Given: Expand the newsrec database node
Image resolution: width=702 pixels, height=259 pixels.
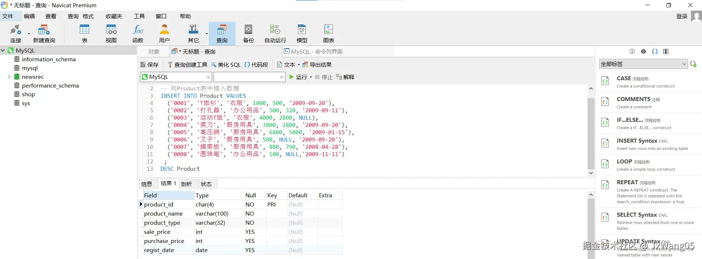Looking at the screenshot, I should [9, 77].
